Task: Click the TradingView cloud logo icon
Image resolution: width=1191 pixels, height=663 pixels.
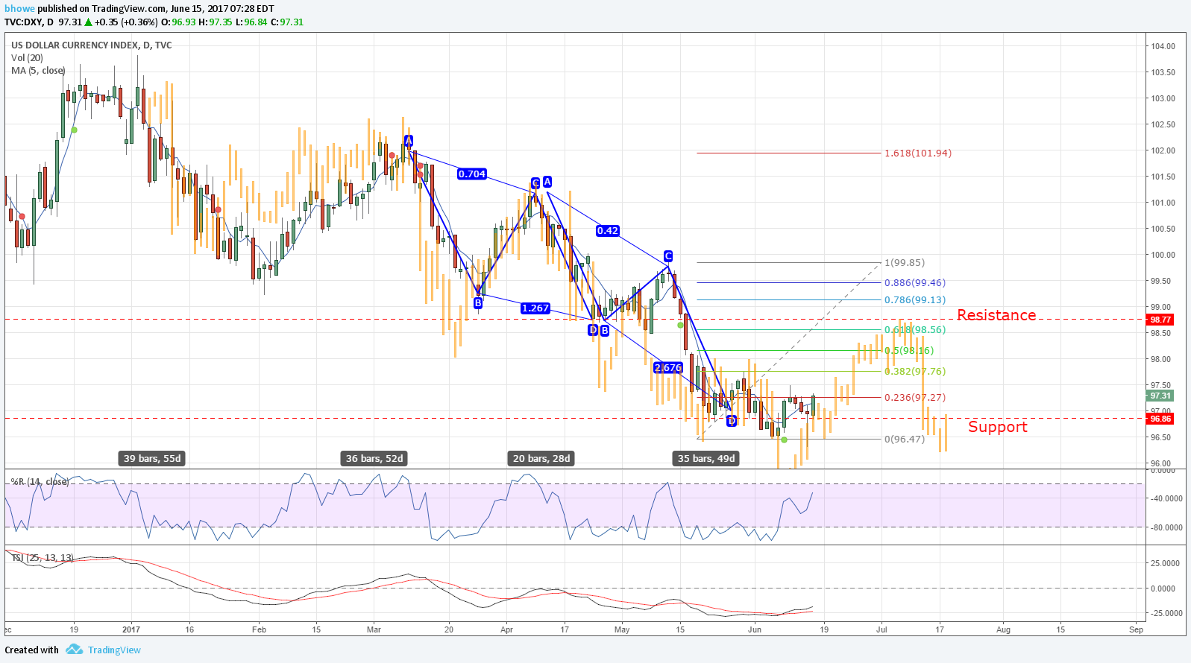Action: pos(74,650)
